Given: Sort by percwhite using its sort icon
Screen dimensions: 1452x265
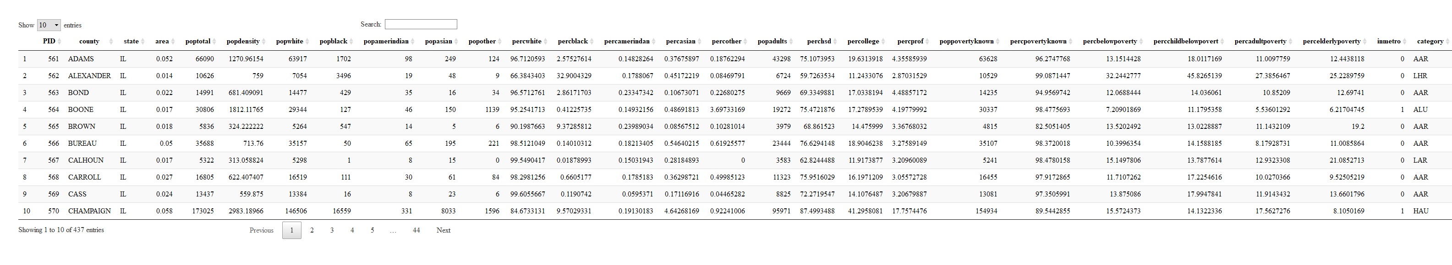Looking at the screenshot, I should click(546, 42).
